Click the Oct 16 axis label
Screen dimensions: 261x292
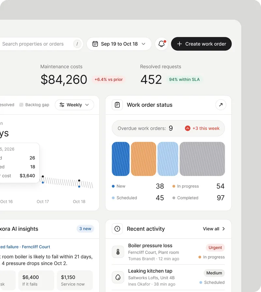(x=7, y=202)
